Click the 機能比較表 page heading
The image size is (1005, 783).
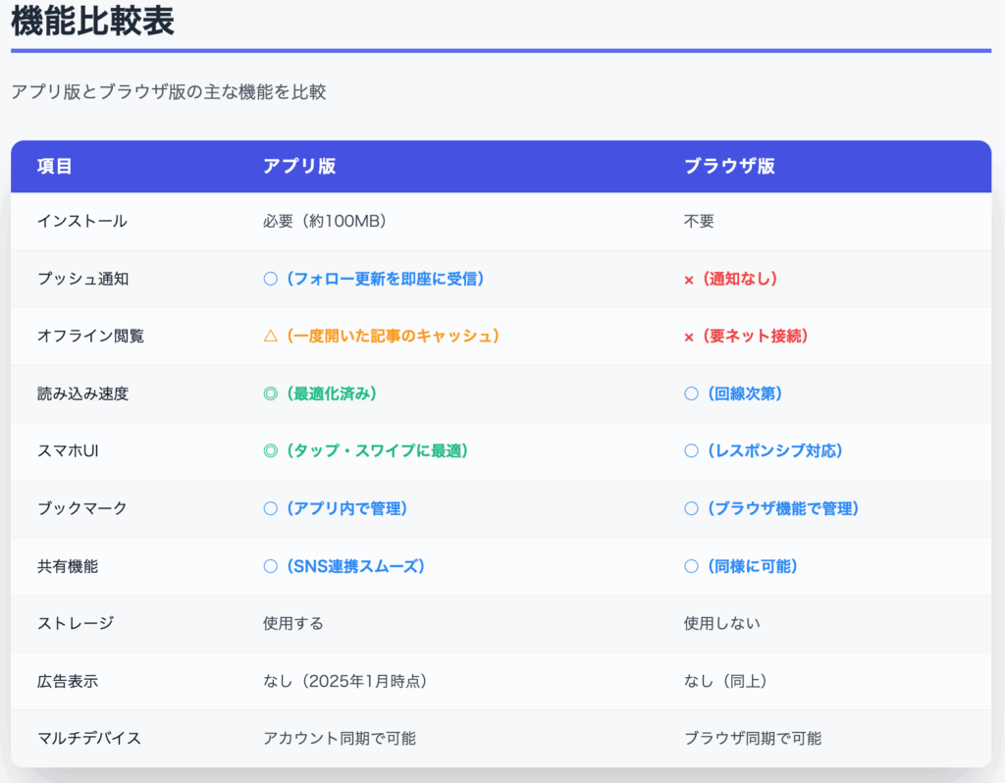point(93,20)
